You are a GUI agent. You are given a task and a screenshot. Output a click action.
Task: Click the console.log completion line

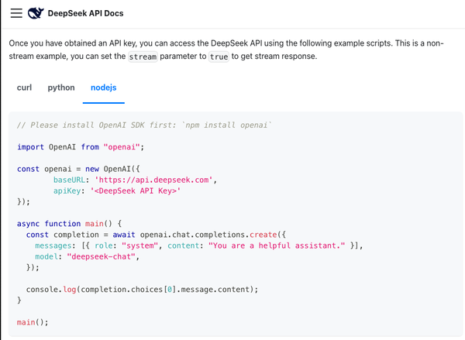pyautogui.click(x=142, y=290)
